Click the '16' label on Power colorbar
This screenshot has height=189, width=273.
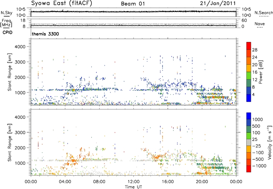[x=255, y=72]
